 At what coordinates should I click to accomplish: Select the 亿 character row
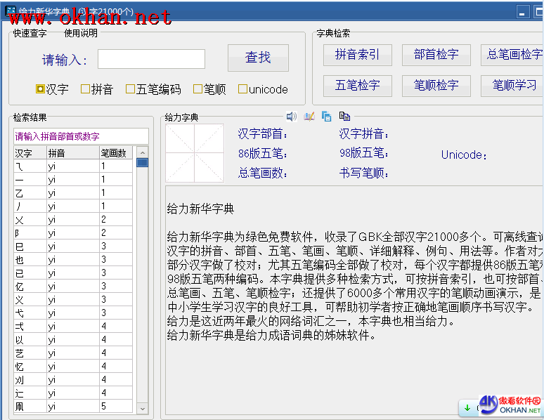[73, 286]
